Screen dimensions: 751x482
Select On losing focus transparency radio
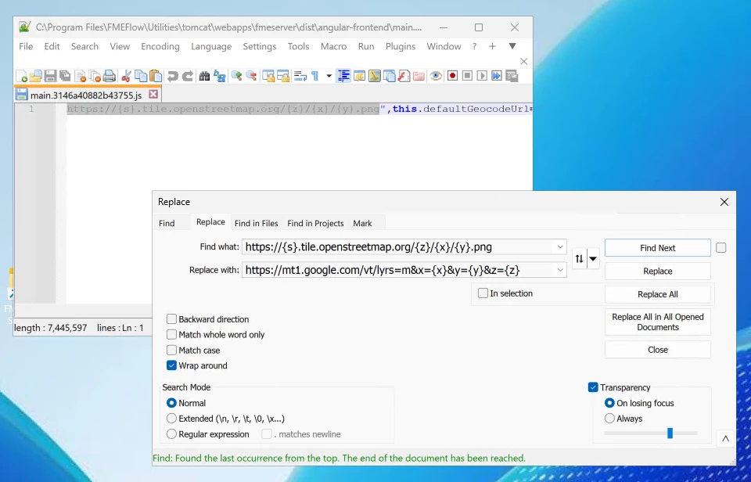[609, 403]
